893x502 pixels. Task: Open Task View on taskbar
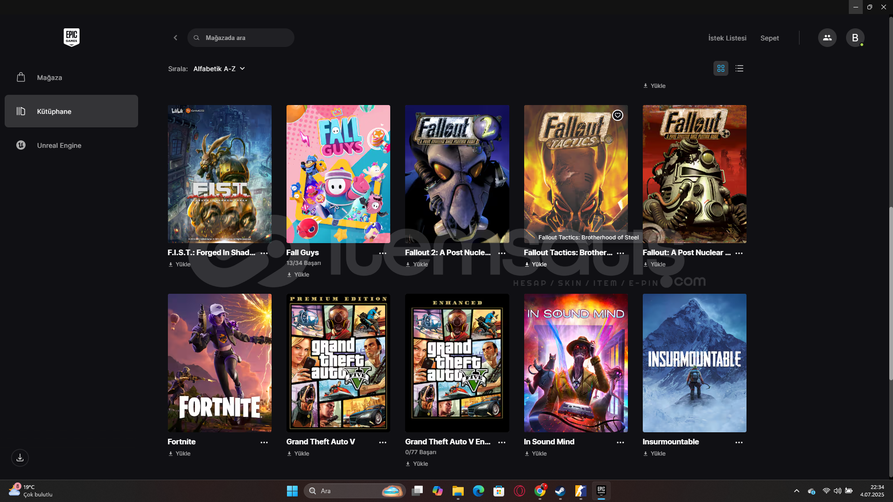(417, 491)
